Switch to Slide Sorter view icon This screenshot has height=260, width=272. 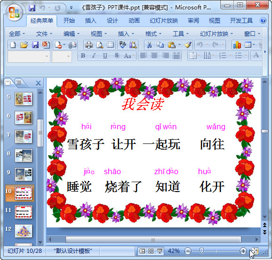click(x=151, y=251)
